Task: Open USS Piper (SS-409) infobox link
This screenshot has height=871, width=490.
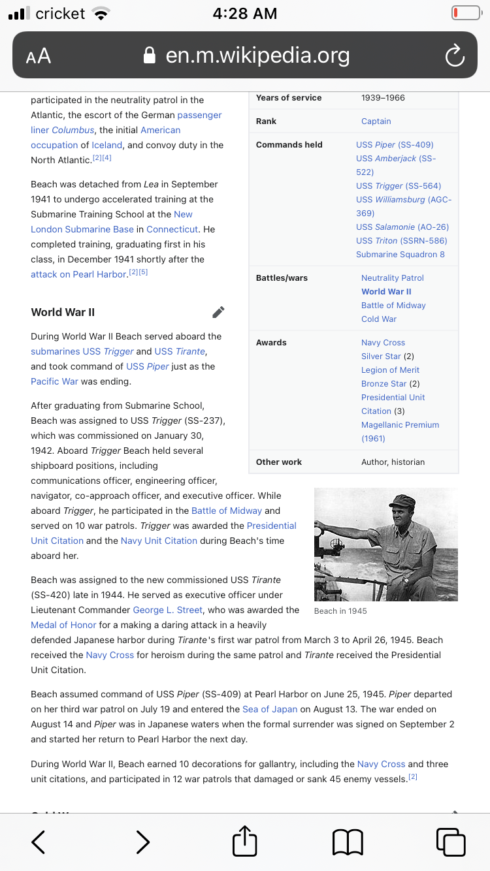Action: 395,145
